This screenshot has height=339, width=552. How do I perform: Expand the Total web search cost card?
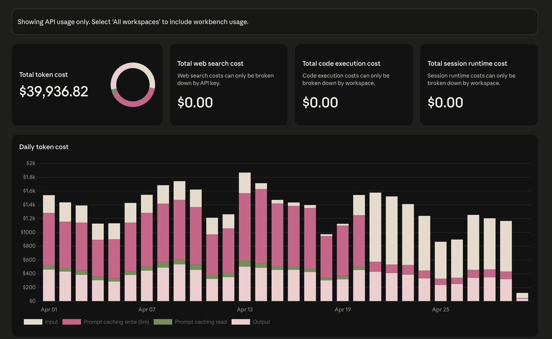(x=229, y=85)
